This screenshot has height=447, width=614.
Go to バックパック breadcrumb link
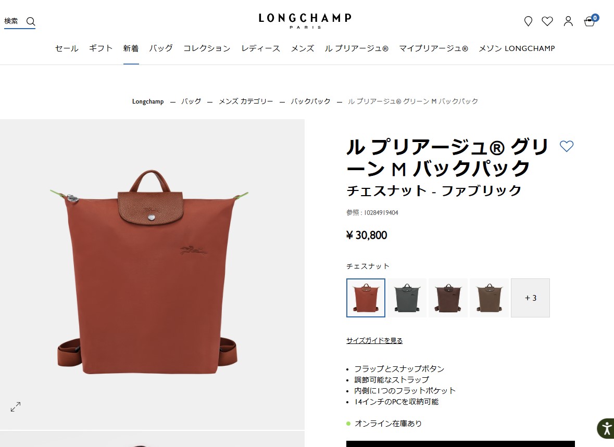(310, 101)
